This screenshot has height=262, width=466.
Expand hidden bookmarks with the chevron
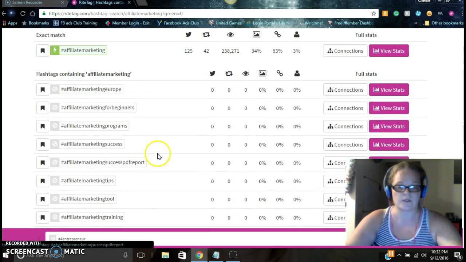point(416,23)
